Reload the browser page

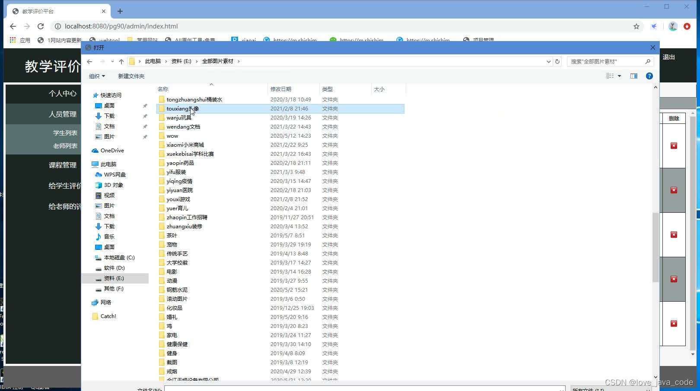coord(41,26)
